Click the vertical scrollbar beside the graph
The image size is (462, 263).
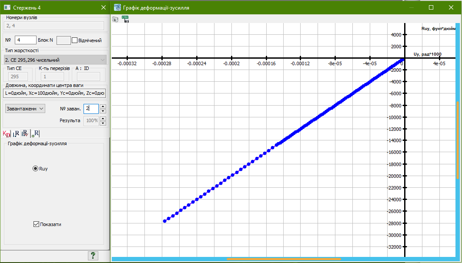[458, 139]
